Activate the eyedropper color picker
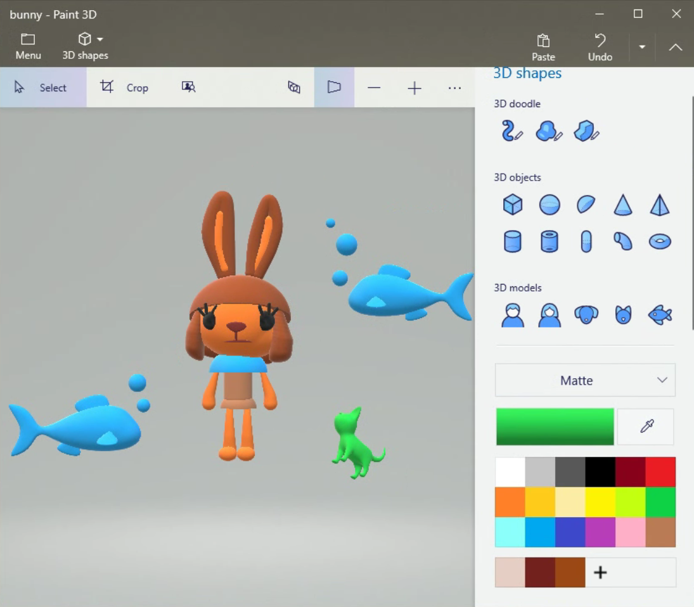 [x=646, y=426]
